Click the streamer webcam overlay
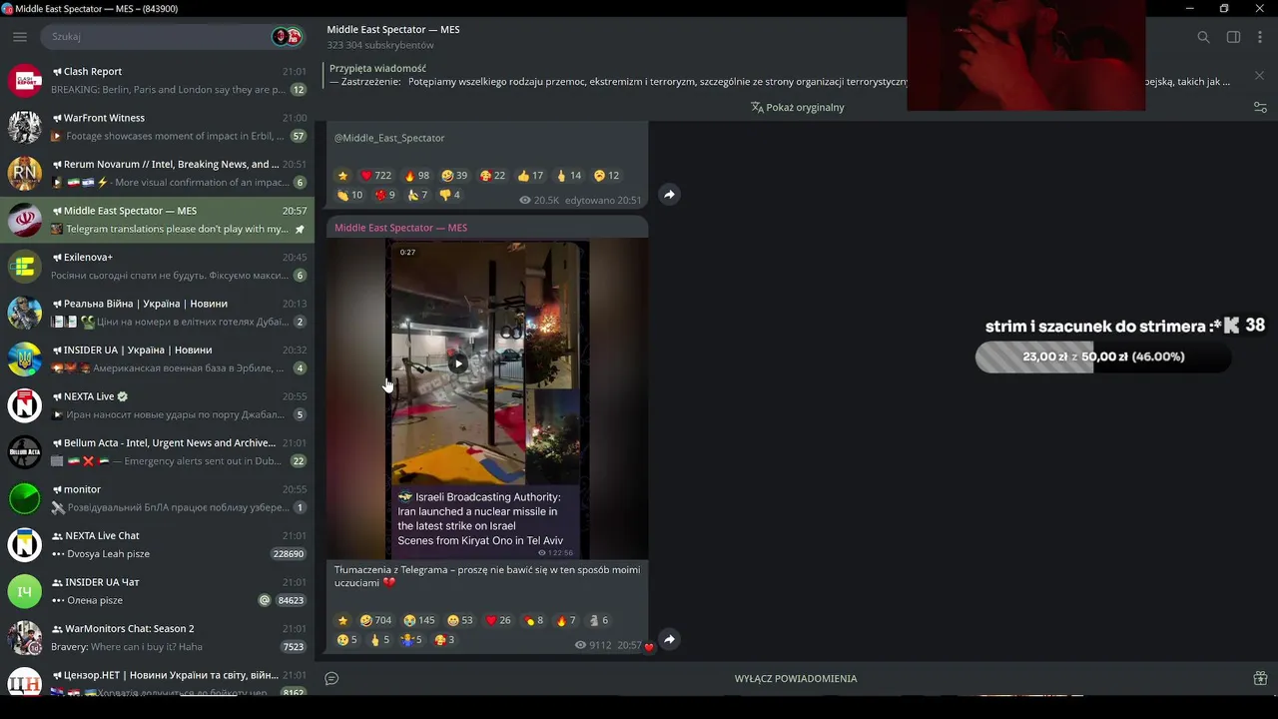The width and height of the screenshot is (1278, 719). pos(1026,55)
